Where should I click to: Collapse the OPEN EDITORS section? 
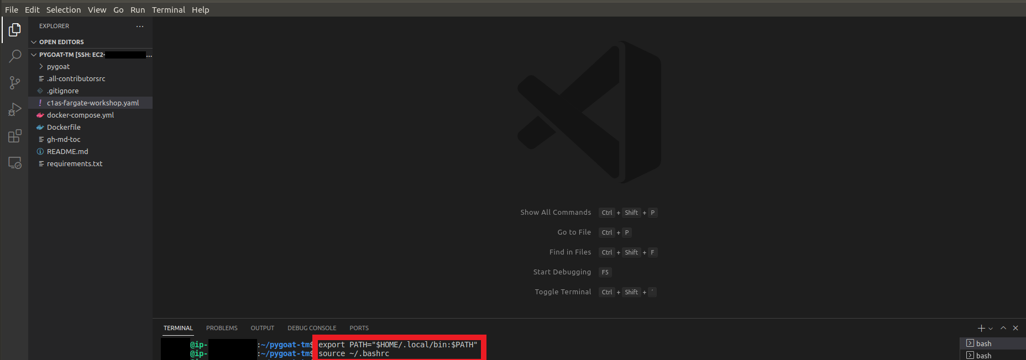click(90, 42)
